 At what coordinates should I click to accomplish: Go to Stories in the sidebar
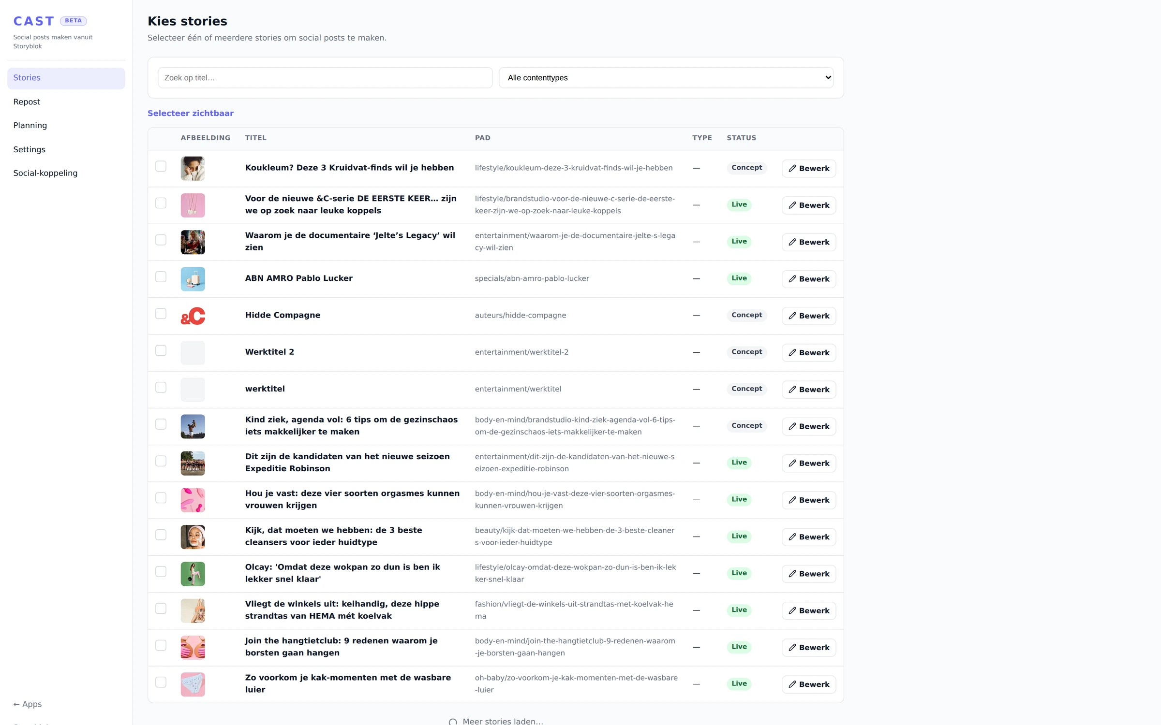coord(66,78)
